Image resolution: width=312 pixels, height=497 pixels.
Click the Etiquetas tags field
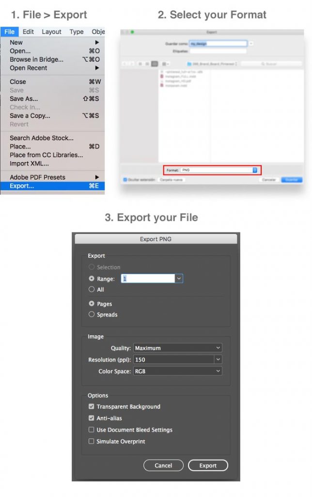pos(218,51)
